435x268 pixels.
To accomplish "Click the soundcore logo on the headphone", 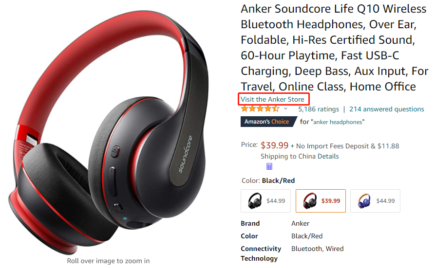I will click(x=185, y=154).
